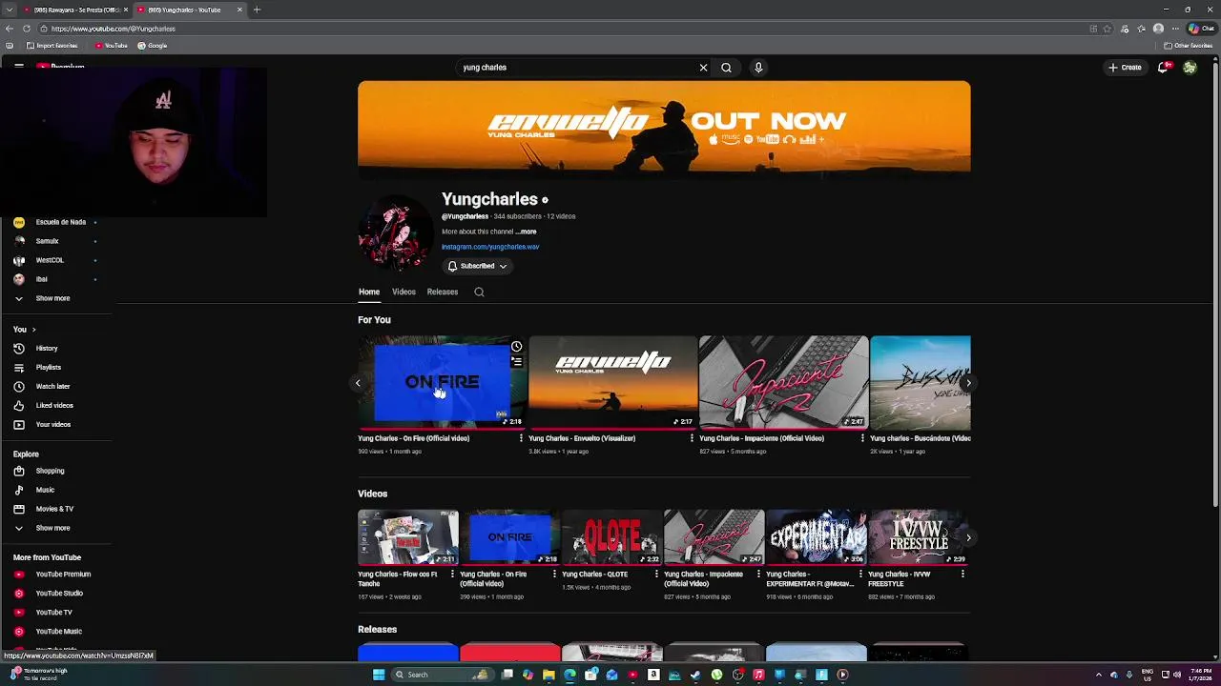Expand channel description with ...more
The height and width of the screenshot is (686, 1221).
click(x=526, y=232)
